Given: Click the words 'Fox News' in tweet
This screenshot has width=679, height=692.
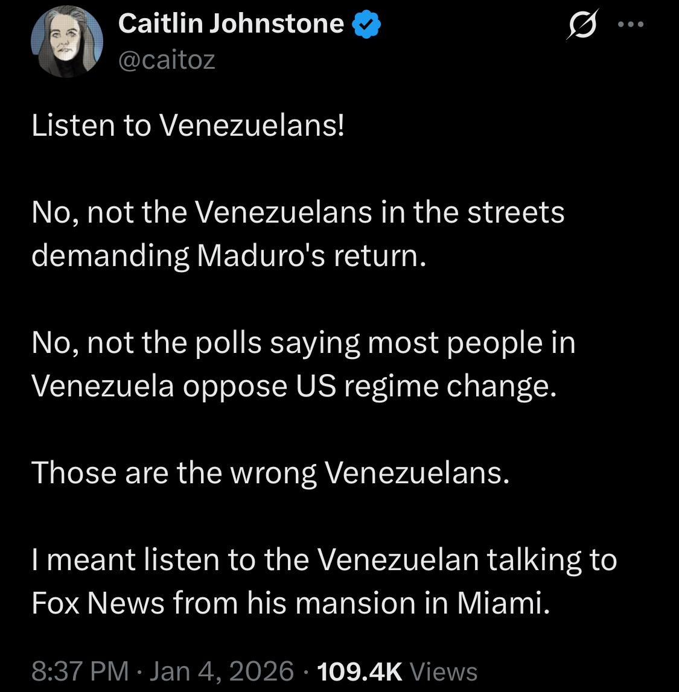Looking at the screenshot, I should pyautogui.click(x=98, y=603).
